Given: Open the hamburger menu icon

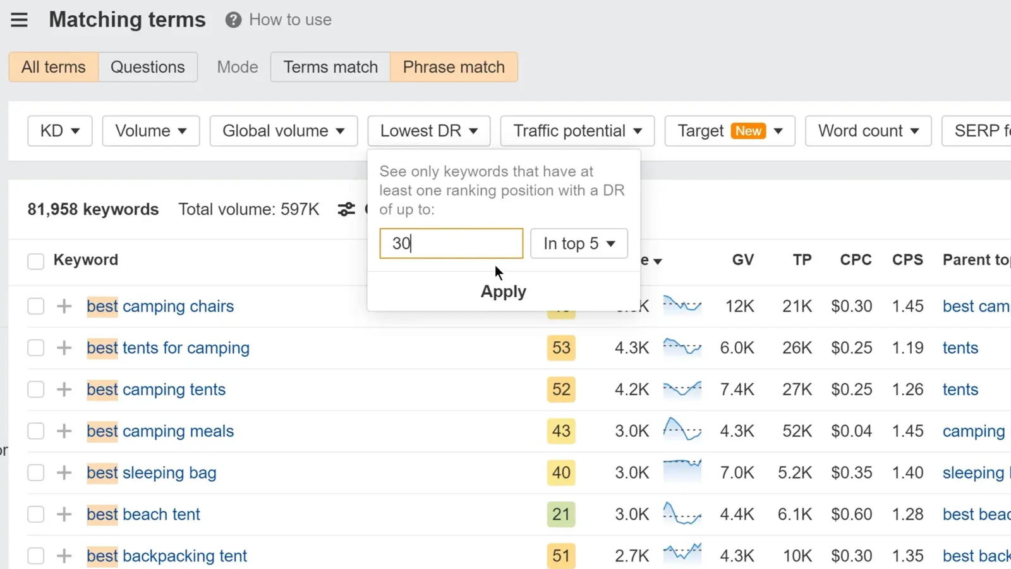Looking at the screenshot, I should pyautogui.click(x=19, y=20).
